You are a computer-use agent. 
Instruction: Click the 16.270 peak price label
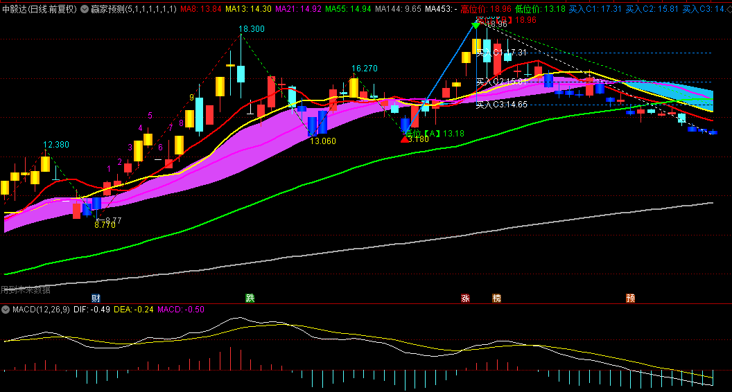(365, 69)
